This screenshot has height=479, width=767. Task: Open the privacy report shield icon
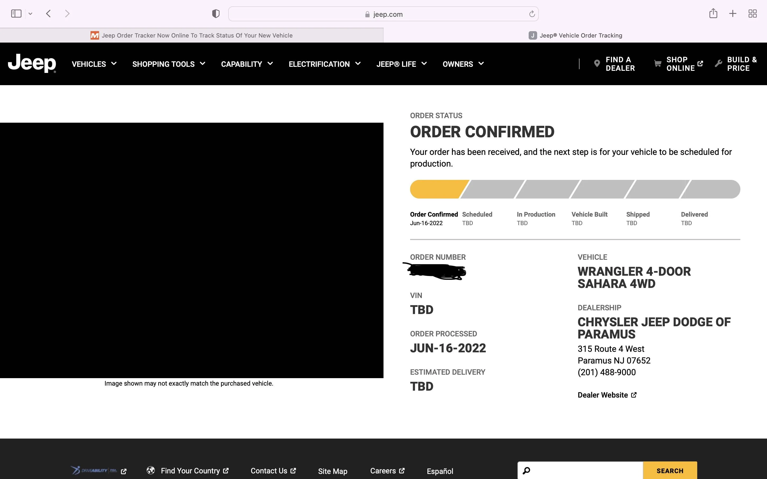216,14
